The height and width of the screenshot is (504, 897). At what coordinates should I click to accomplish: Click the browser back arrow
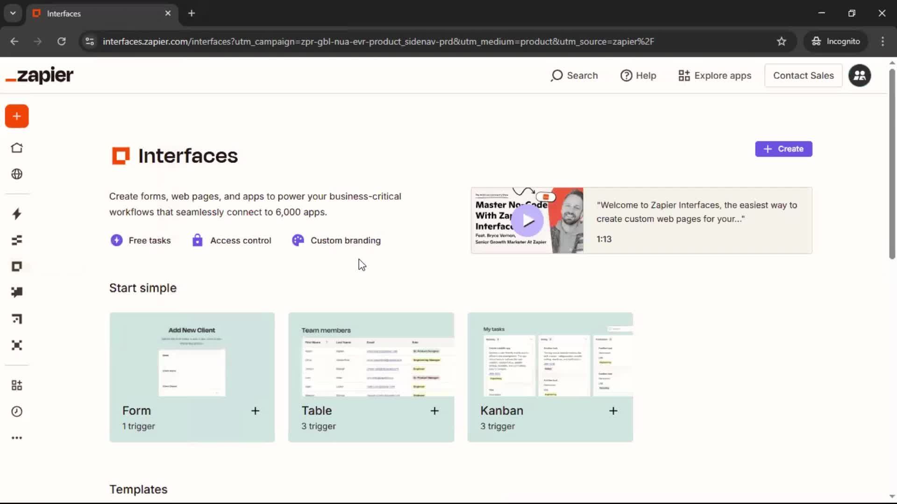click(x=14, y=42)
